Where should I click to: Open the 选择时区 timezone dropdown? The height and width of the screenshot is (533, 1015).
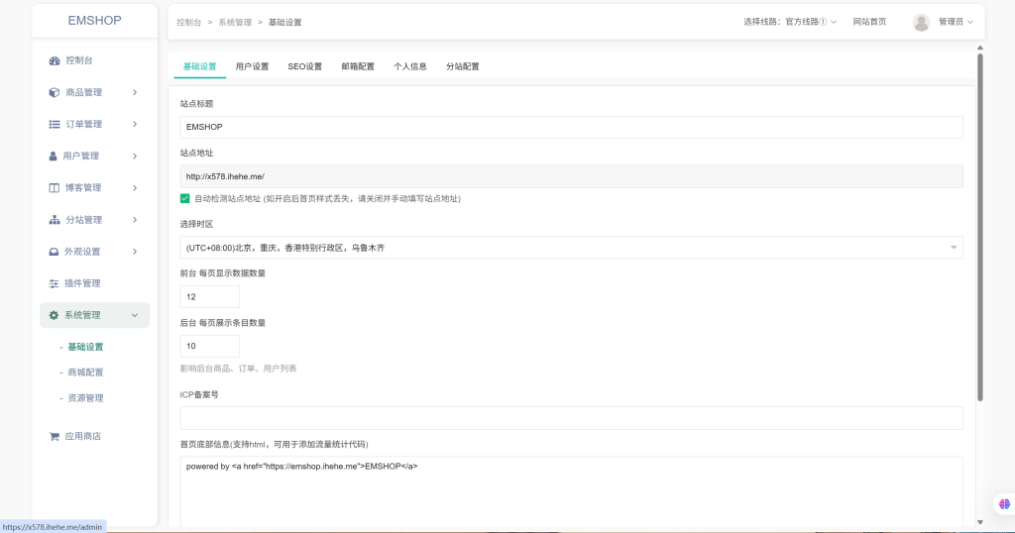571,248
